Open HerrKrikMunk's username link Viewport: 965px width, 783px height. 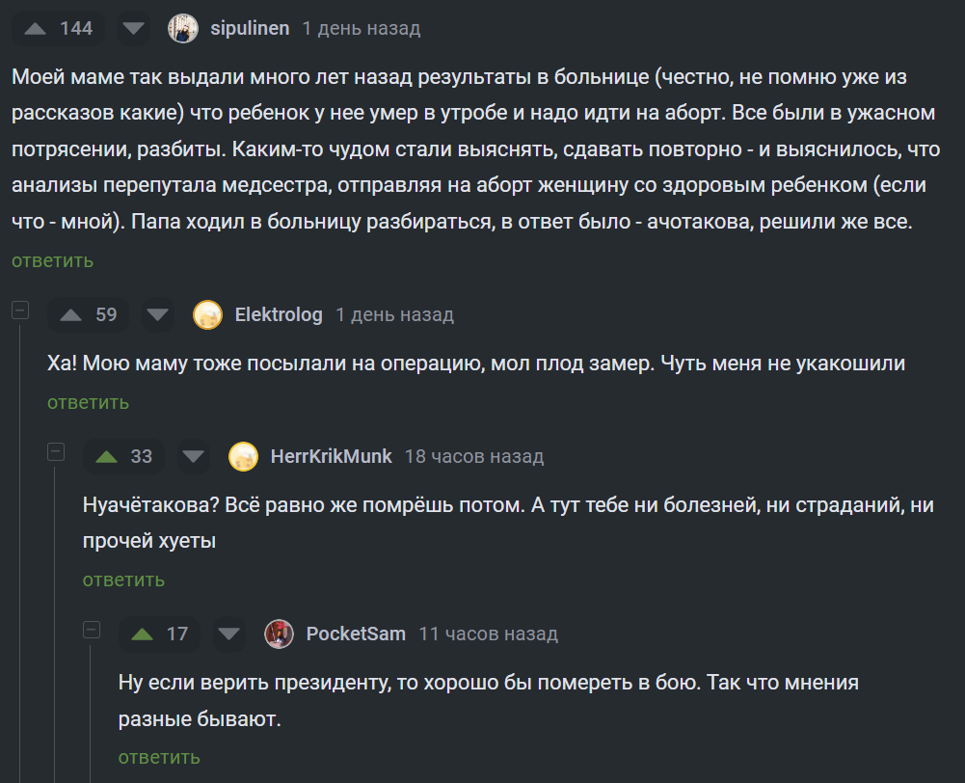(x=332, y=456)
